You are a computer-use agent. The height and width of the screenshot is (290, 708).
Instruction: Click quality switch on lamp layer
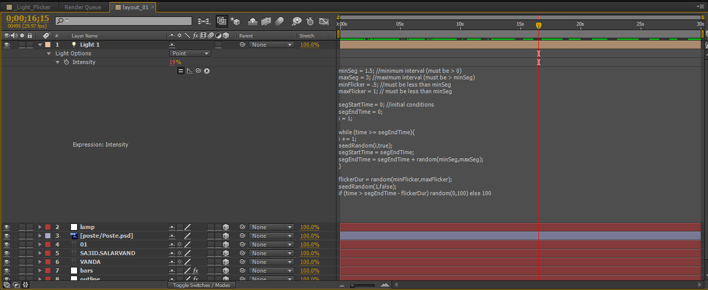tap(188, 227)
